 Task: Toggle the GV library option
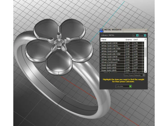[136, 35]
